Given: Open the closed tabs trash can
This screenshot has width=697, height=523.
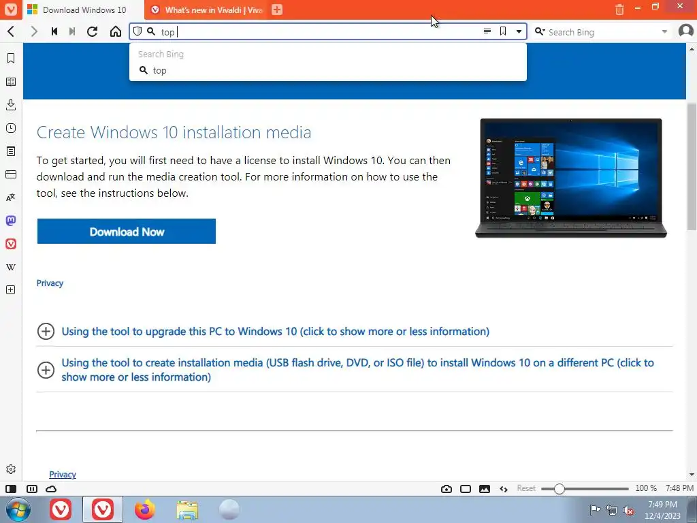Looking at the screenshot, I should click(x=619, y=10).
